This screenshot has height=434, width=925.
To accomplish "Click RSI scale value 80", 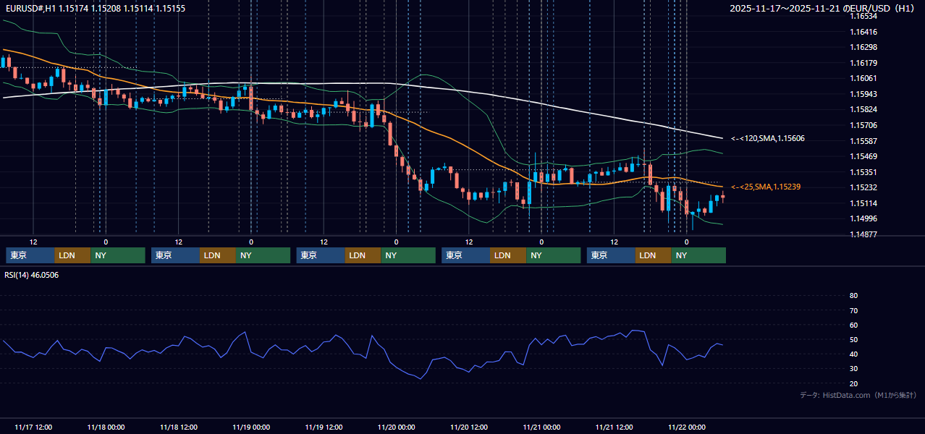I will click(853, 296).
